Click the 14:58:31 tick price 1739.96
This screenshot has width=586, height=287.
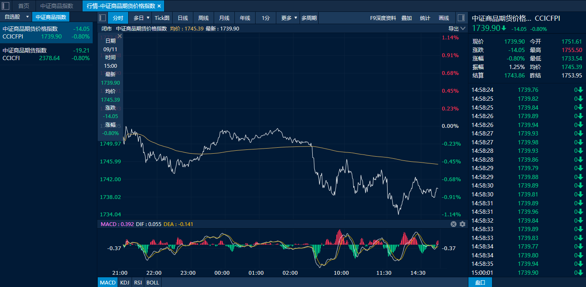click(528, 212)
